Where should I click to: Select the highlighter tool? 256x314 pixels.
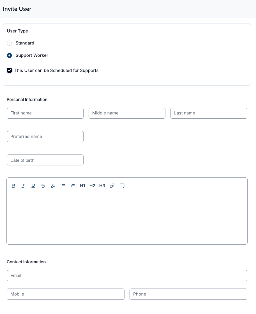click(53, 186)
